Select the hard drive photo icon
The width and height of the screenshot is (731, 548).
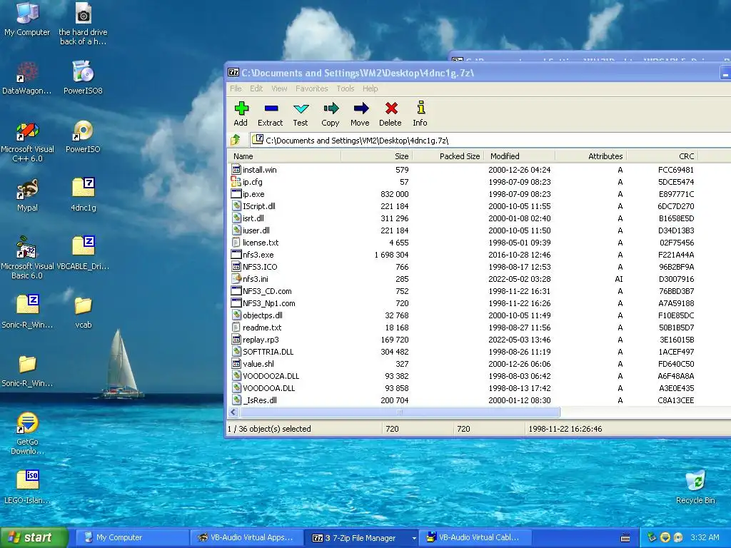click(x=83, y=24)
